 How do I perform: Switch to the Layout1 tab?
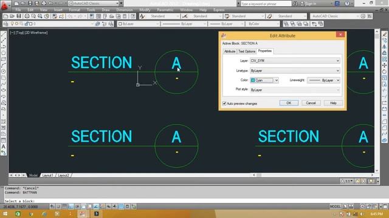click(x=47, y=175)
